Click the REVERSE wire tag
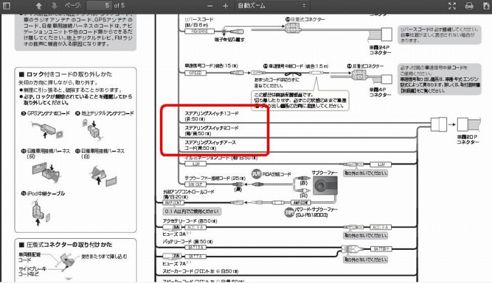This screenshot has height=283, width=492. click(x=199, y=31)
